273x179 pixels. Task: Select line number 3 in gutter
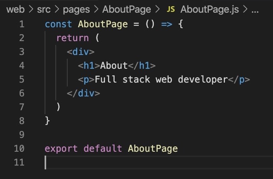click(22, 52)
